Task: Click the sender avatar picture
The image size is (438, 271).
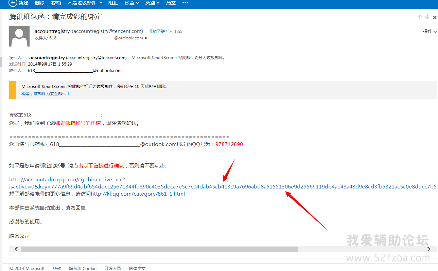Action: [x=19, y=36]
